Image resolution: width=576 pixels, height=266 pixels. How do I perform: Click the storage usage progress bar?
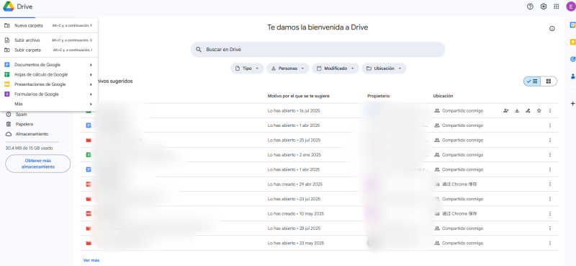point(32,141)
